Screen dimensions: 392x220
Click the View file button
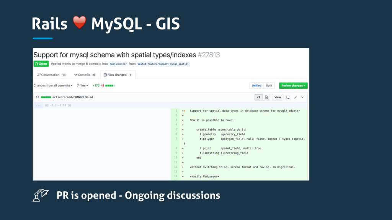pyautogui.click(x=278, y=97)
